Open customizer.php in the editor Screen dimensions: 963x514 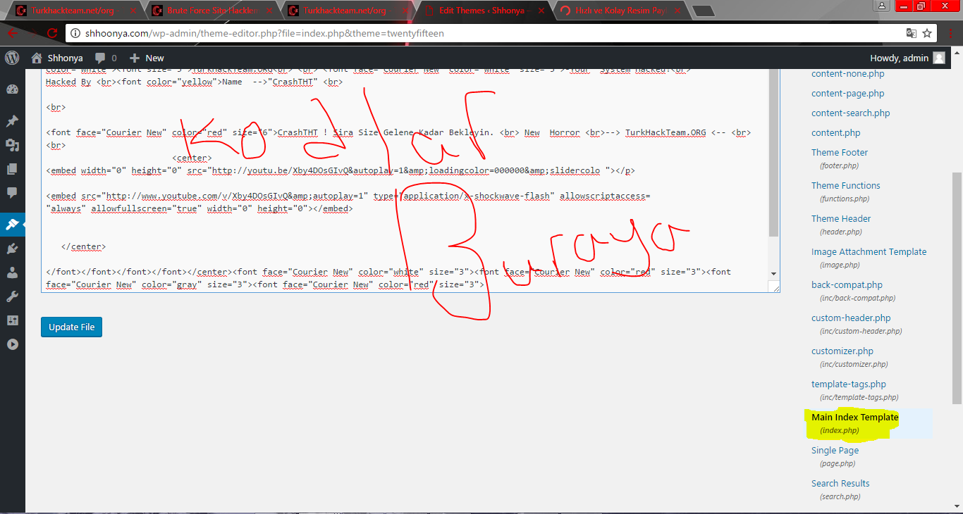point(842,351)
